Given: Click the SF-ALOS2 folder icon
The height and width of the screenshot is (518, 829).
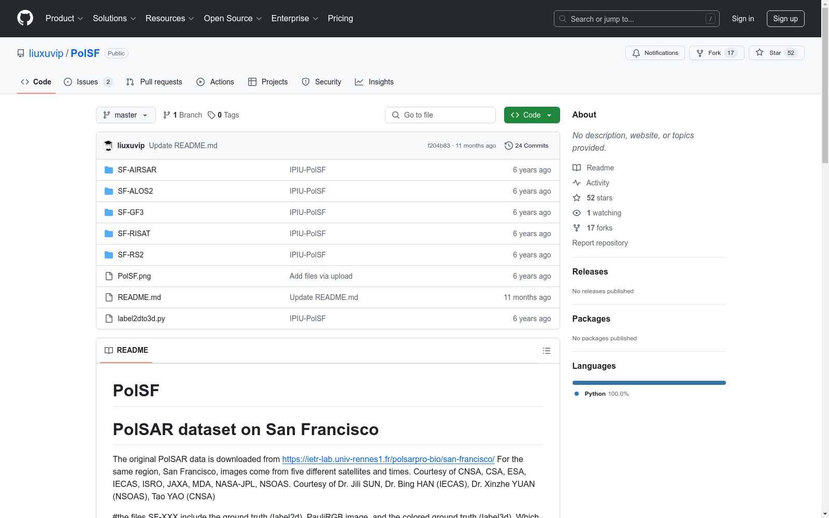Looking at the screenshot, I should coord(109,191).
